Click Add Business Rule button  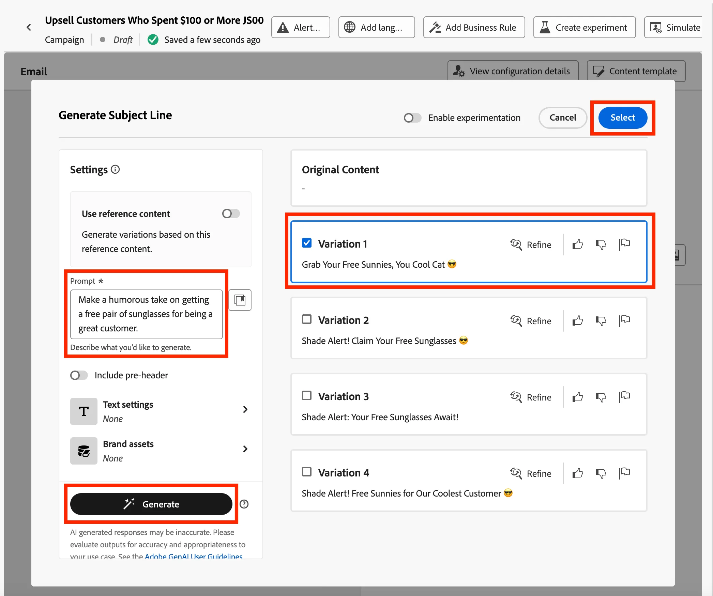tap(474, 27)
